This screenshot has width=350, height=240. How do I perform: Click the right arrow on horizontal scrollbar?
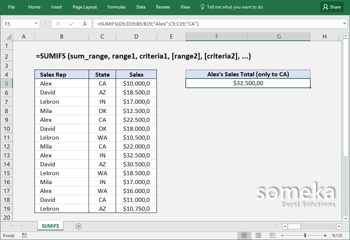click(x=339, y=226)
